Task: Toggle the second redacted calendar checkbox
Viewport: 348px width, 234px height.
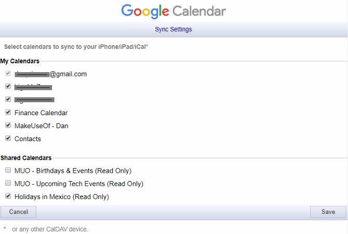Action: click(8, 87)
